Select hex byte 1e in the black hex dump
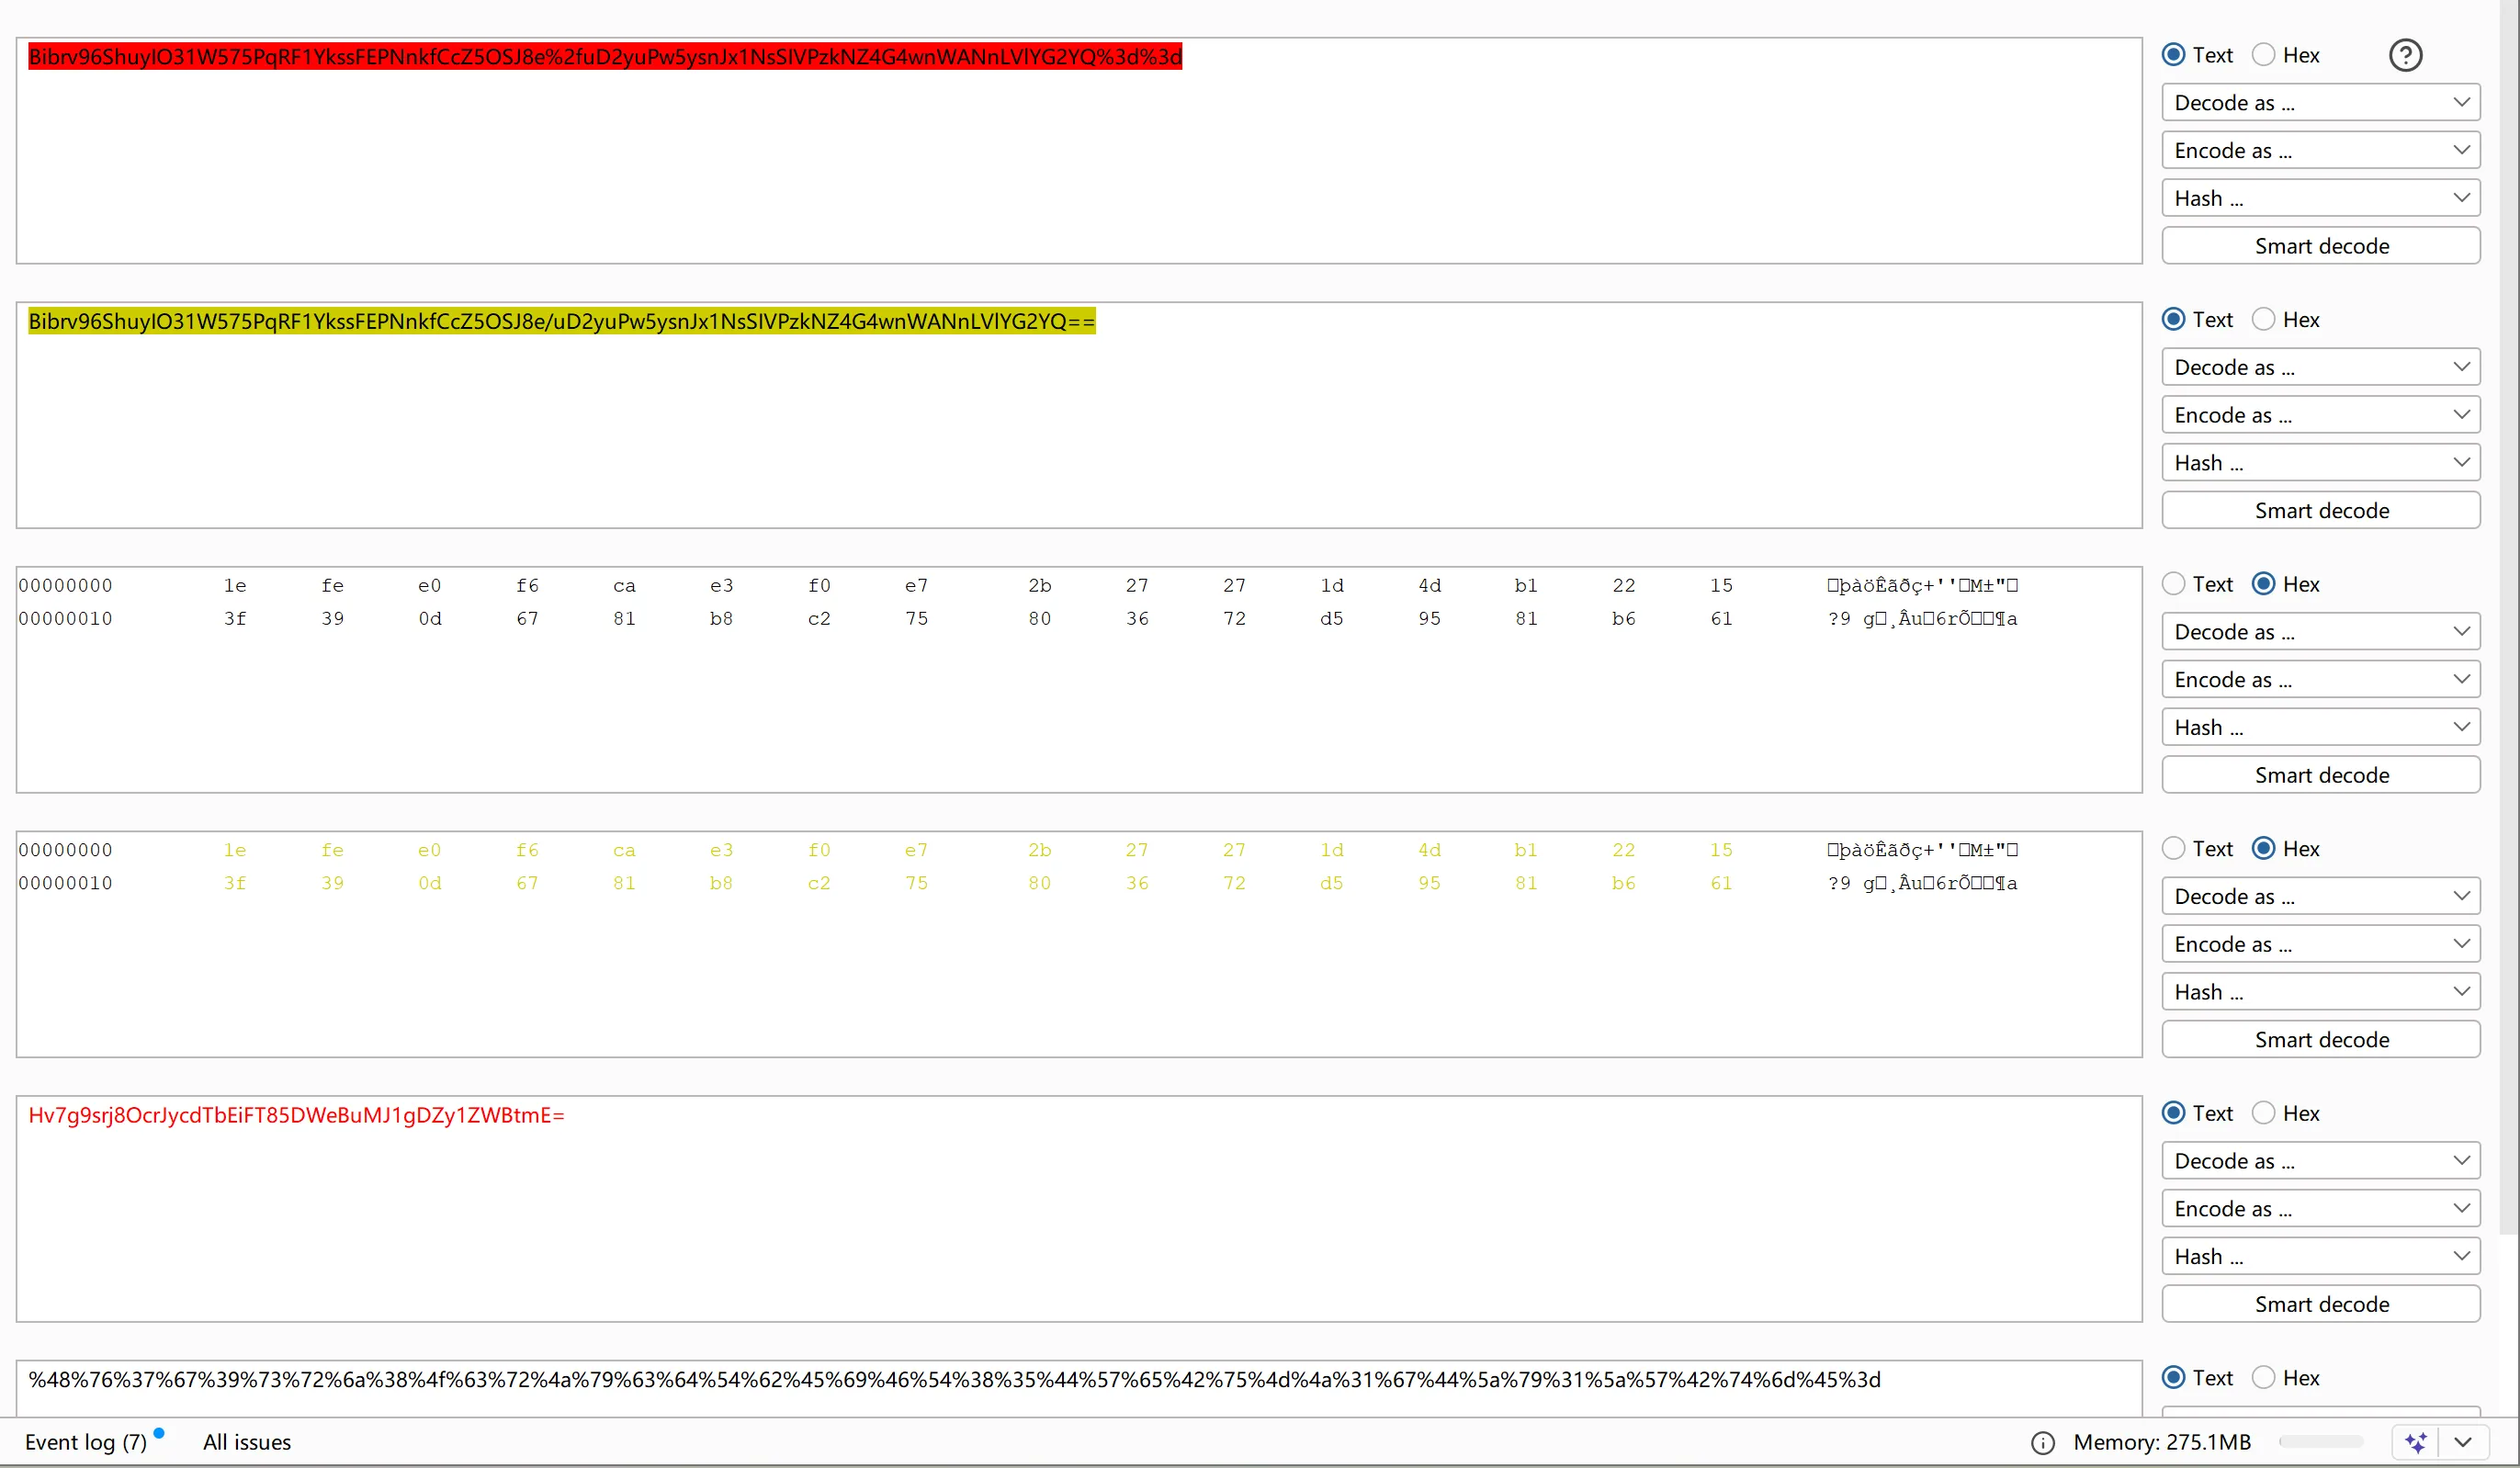Image resolution: width=2520 pixels, height=1468 pixels. pos(235,585)
